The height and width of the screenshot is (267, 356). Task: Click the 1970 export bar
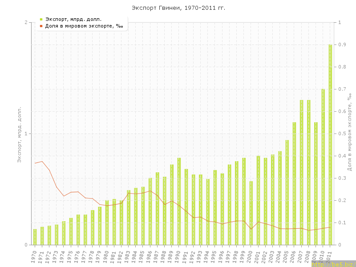35,237
